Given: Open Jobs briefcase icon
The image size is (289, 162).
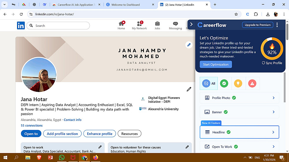Looking at the screenshot, I should click(x=157, y=25).
